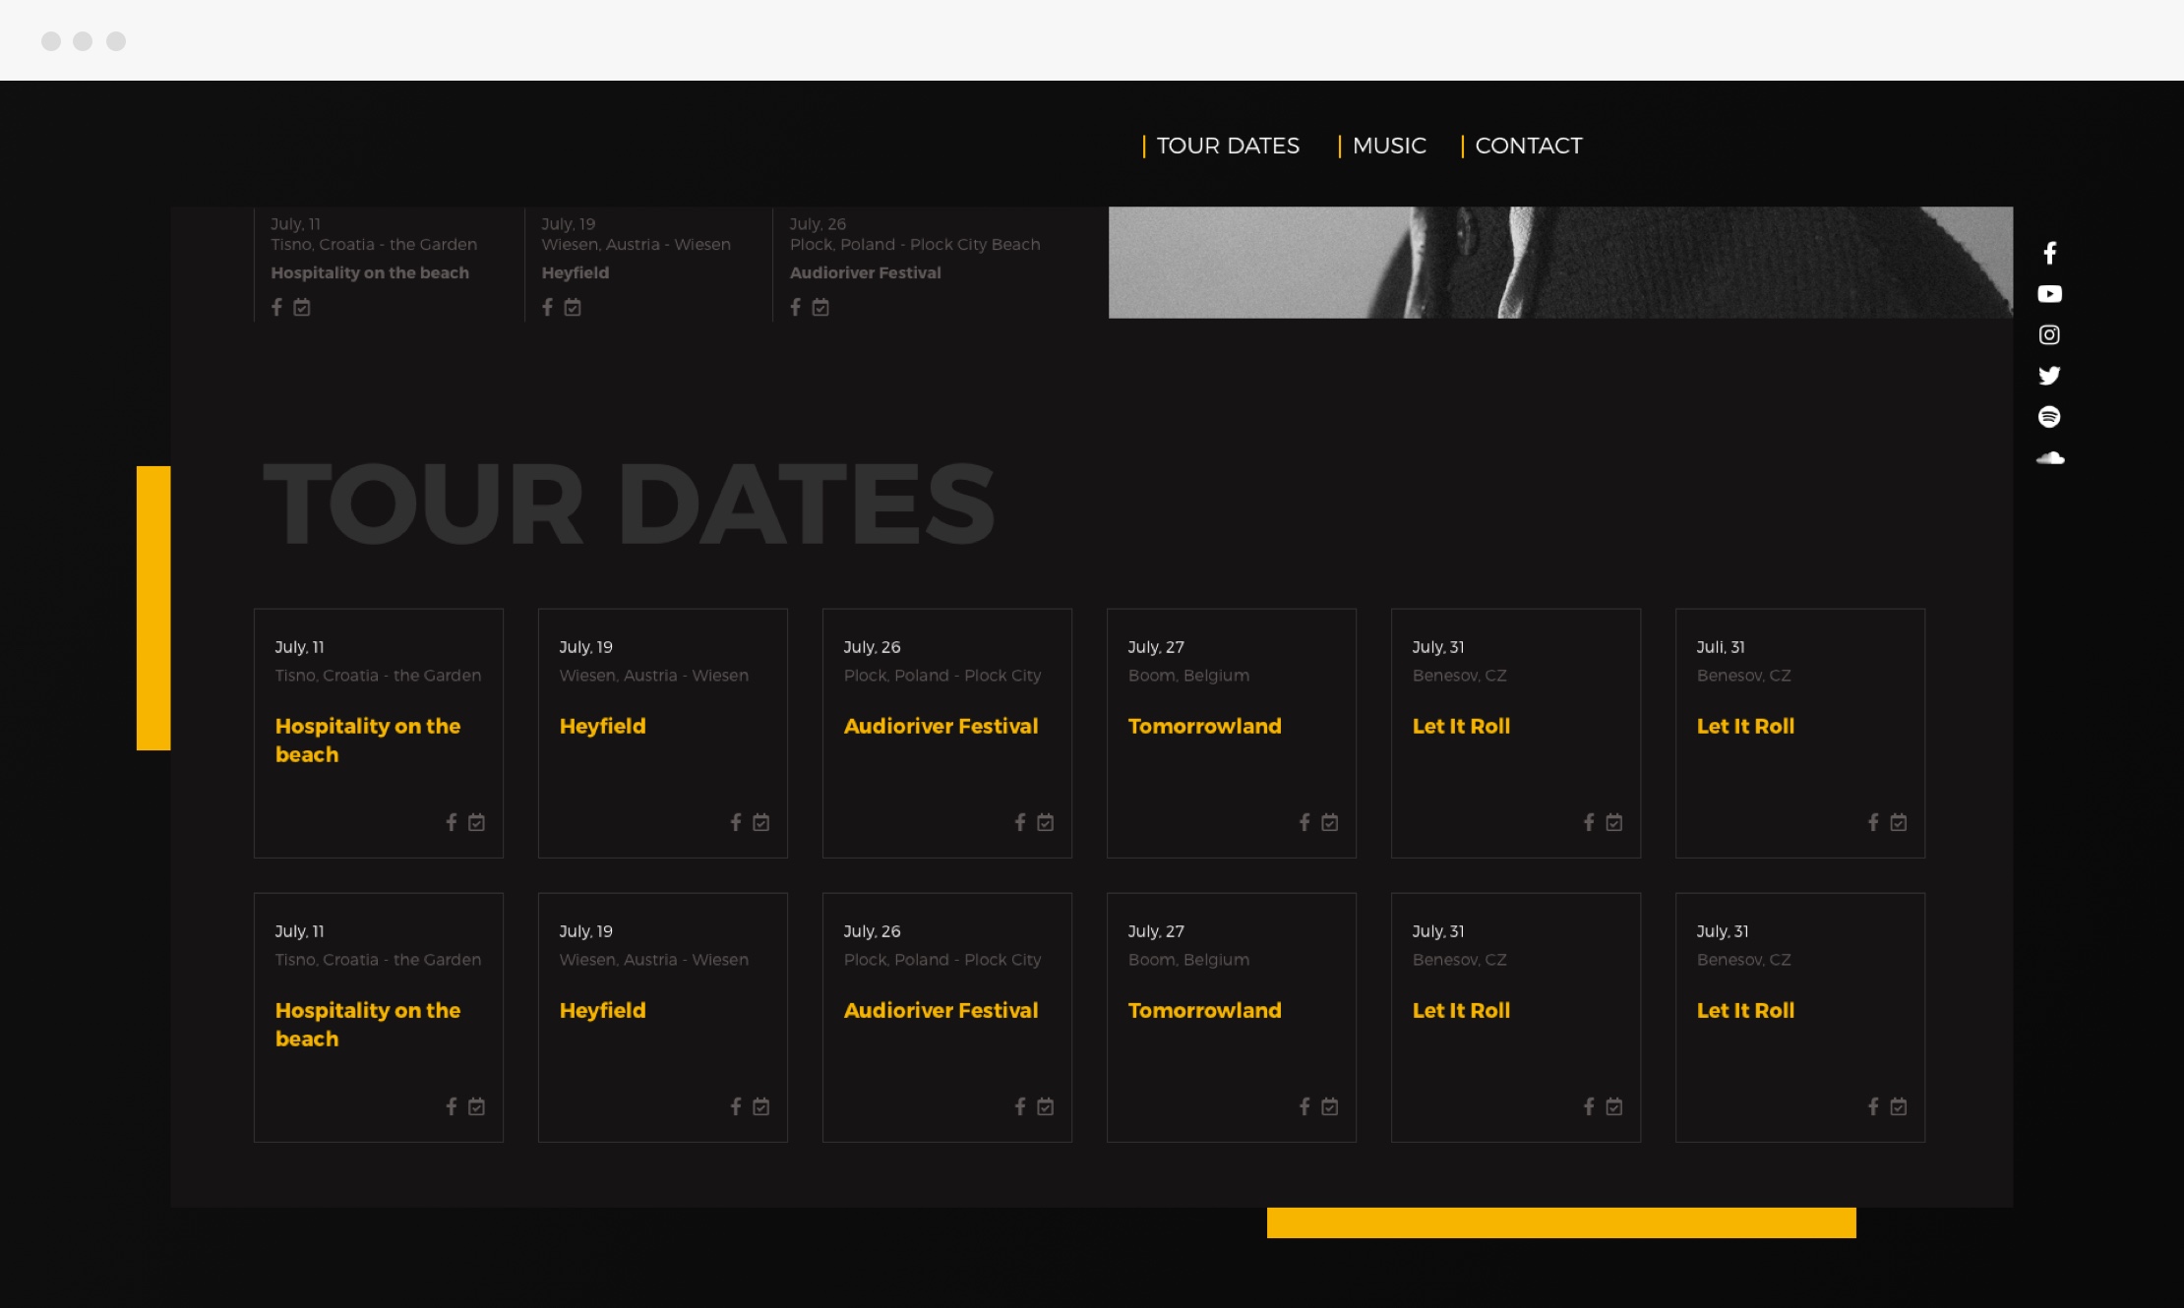Click "Plock, Poland - Plock City Beach" in header strip
This screenshot has width=2184, height=1308.
[915, 245]
